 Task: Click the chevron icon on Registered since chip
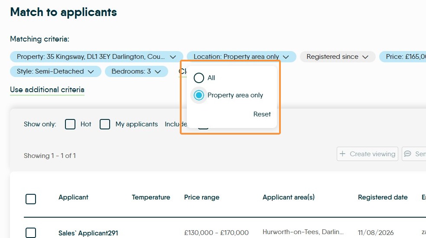coord(365,57)
